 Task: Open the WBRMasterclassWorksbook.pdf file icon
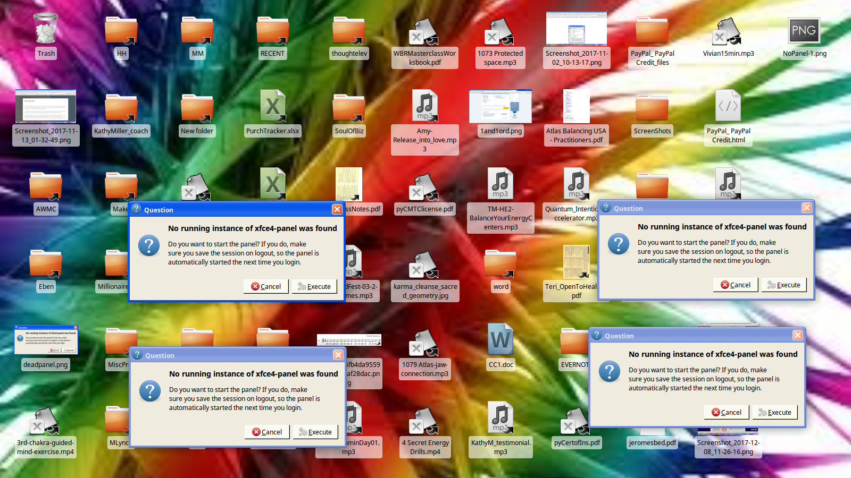click(x=424, y=32)
